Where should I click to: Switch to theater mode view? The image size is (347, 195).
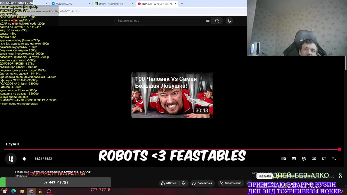[314, 159]
